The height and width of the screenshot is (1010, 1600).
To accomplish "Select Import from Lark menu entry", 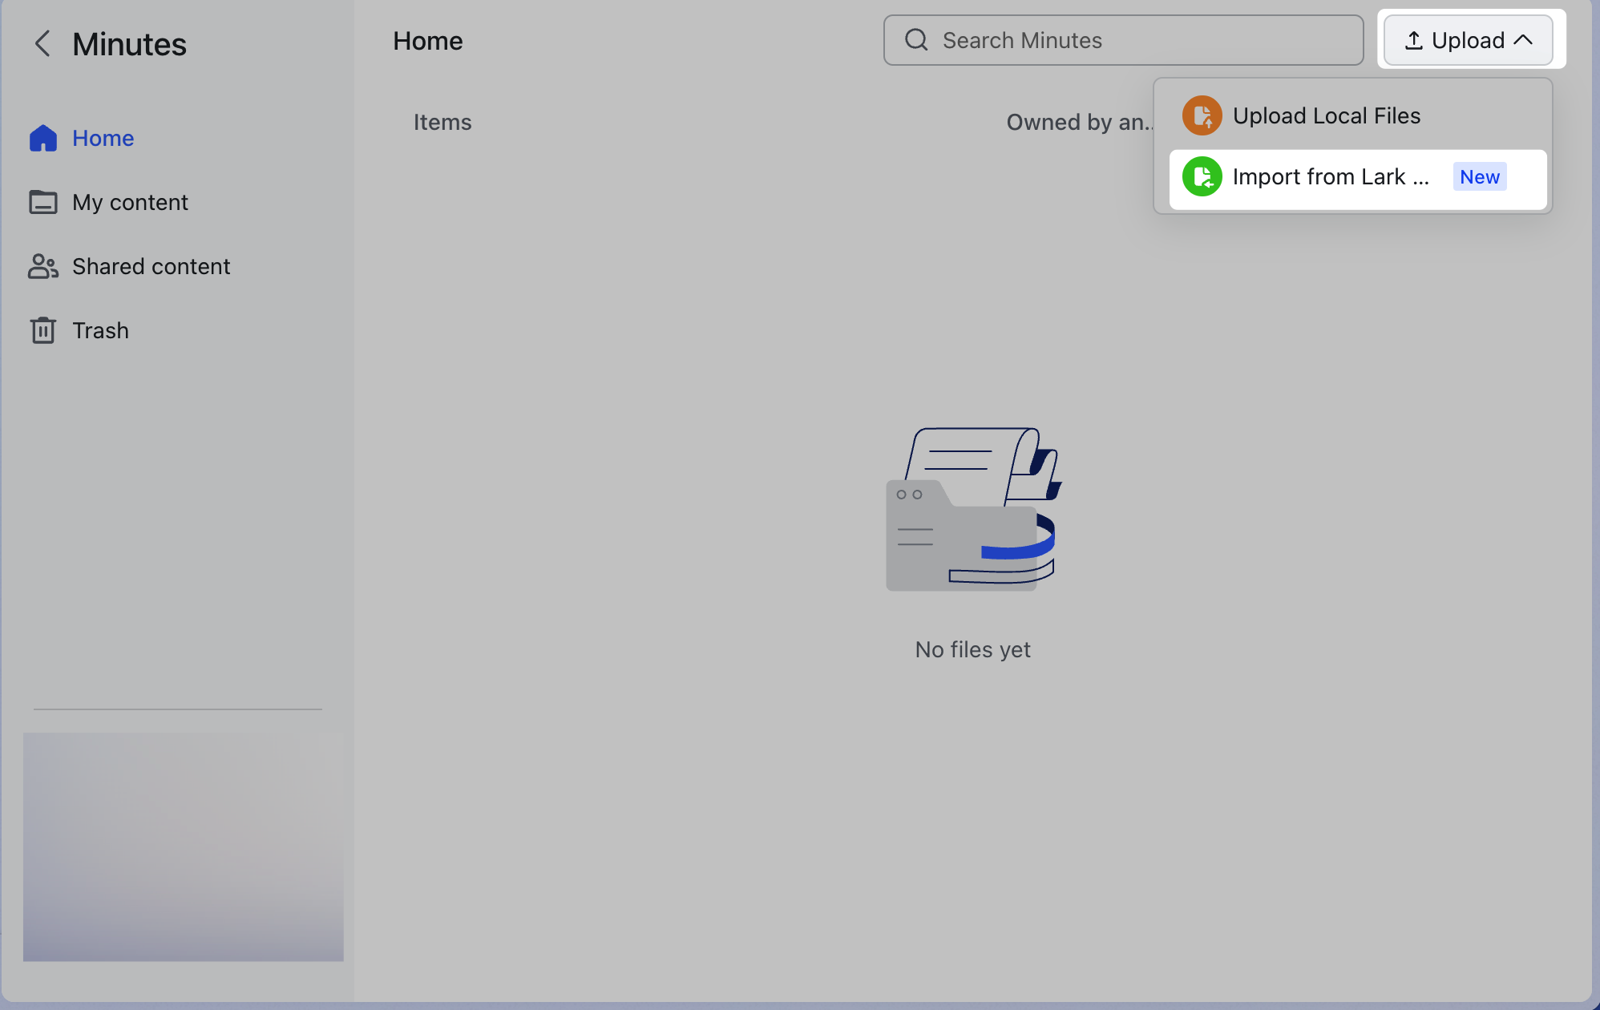I will point(1357,180).
